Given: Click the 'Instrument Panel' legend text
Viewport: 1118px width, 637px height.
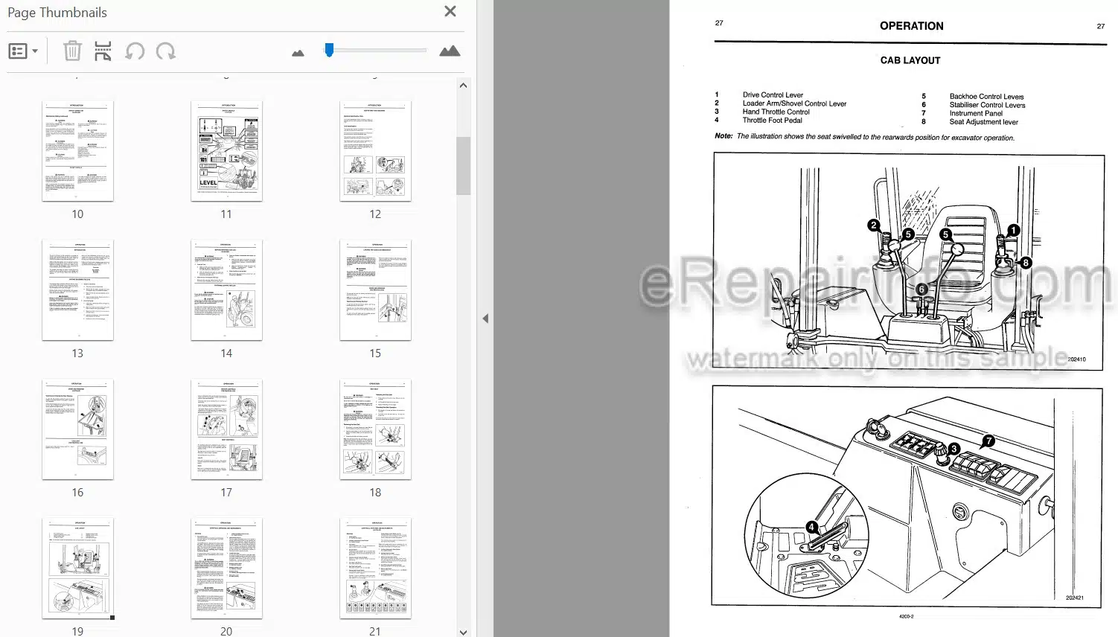Looking at the screenshot, I should (x=976, y=113).
